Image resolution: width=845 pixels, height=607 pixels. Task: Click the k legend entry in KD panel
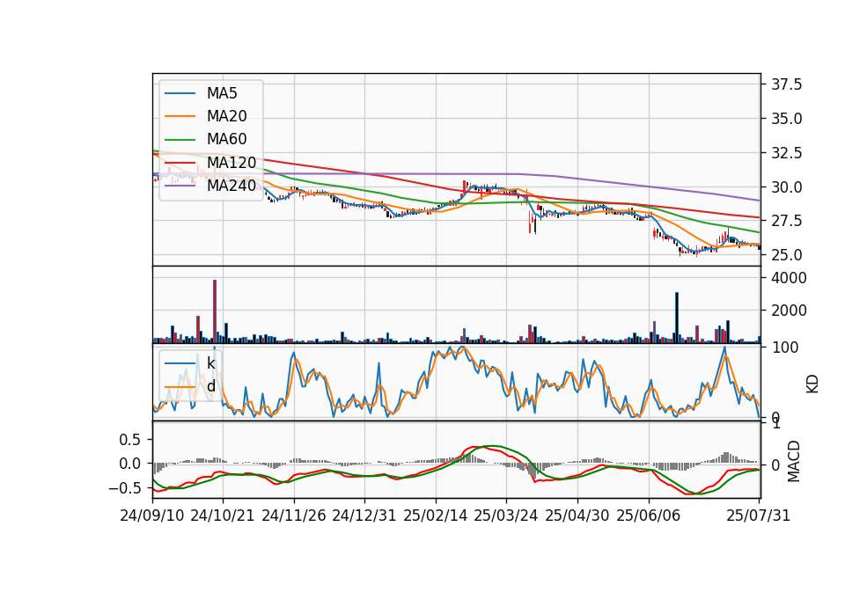210,363
